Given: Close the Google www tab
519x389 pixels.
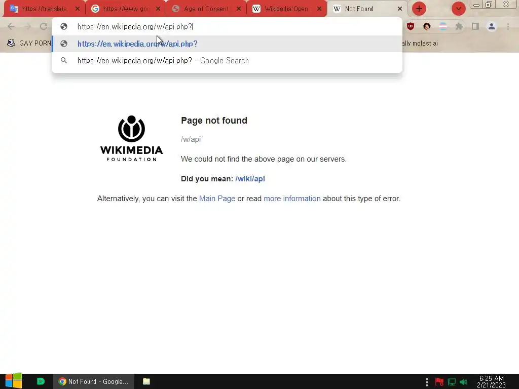Looking at the screenshot, I should pyautogui.click(x=158, y=9).
